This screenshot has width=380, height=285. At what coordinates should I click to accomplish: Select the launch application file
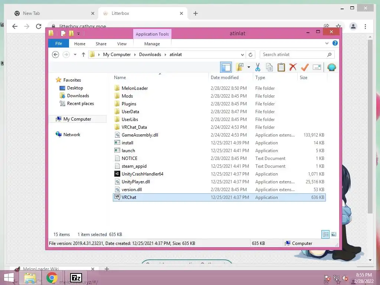click(x=128, y=151)
